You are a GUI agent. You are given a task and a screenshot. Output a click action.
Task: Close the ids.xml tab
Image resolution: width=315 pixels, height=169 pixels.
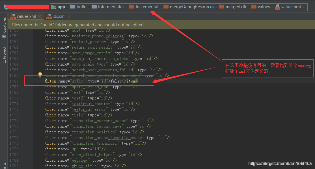69,17
